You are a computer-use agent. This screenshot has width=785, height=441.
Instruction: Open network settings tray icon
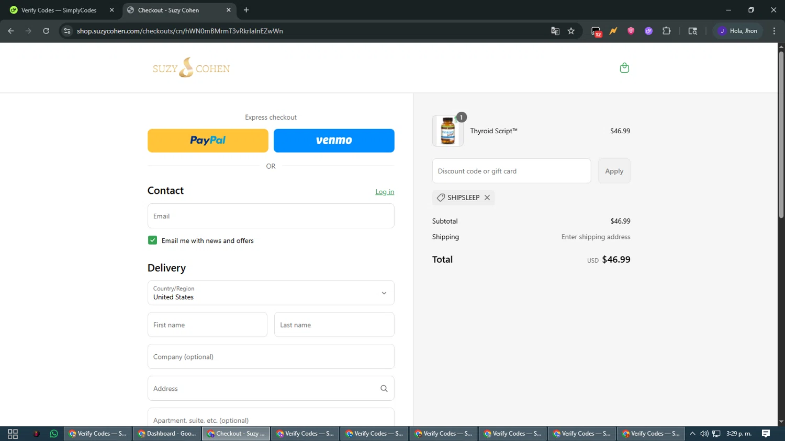(x=716, y=434)
